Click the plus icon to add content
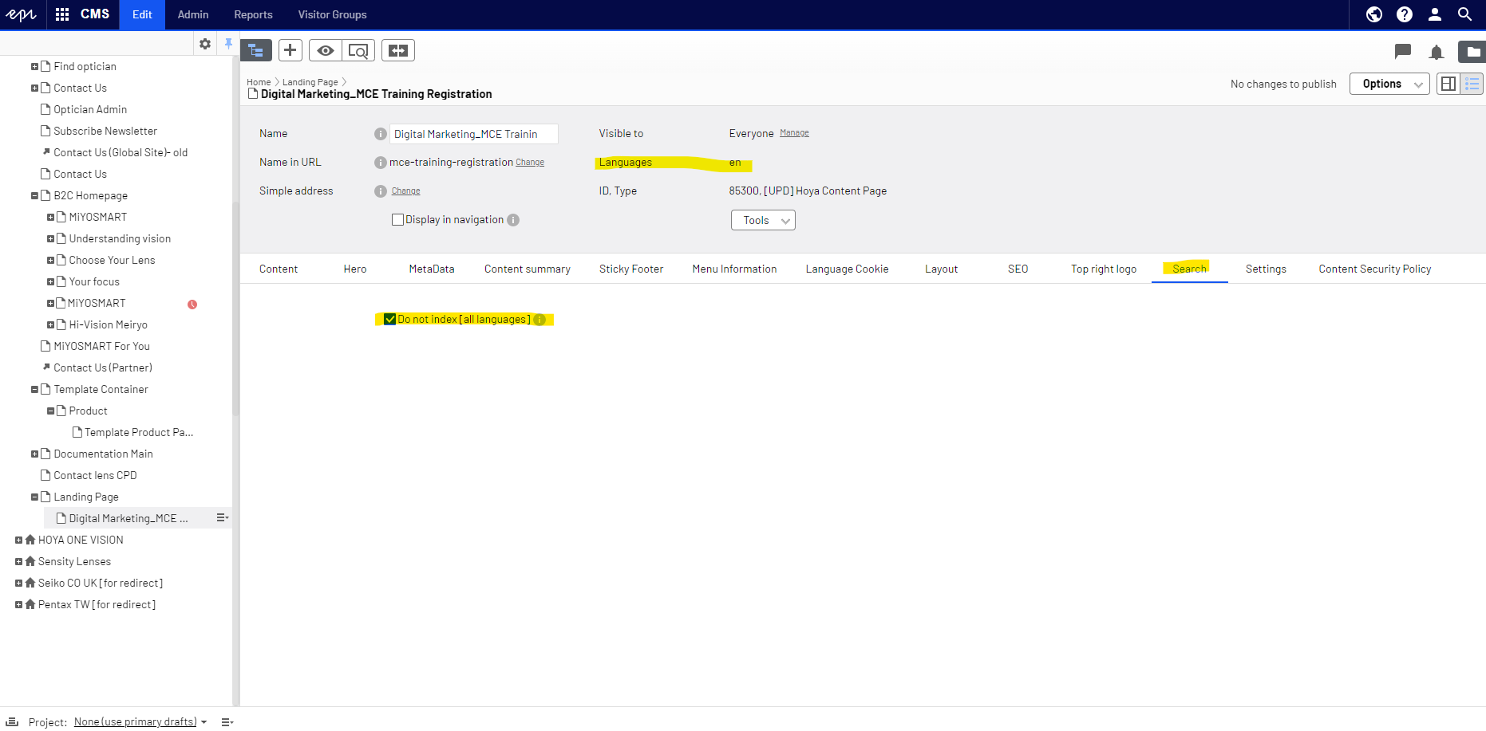The height and width of the screenshot is (731, 1486). [x=290, y=51]
